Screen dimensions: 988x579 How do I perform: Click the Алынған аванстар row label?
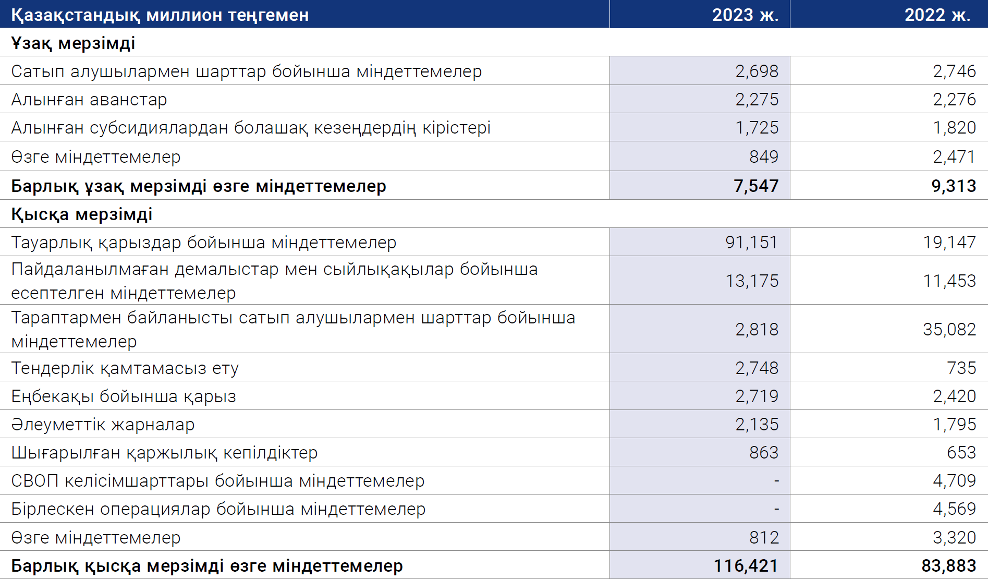click(x=89, y=99)
